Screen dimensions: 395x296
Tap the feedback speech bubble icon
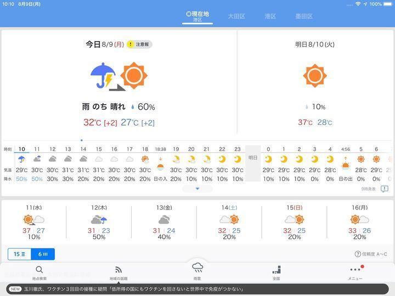(385, 189)
